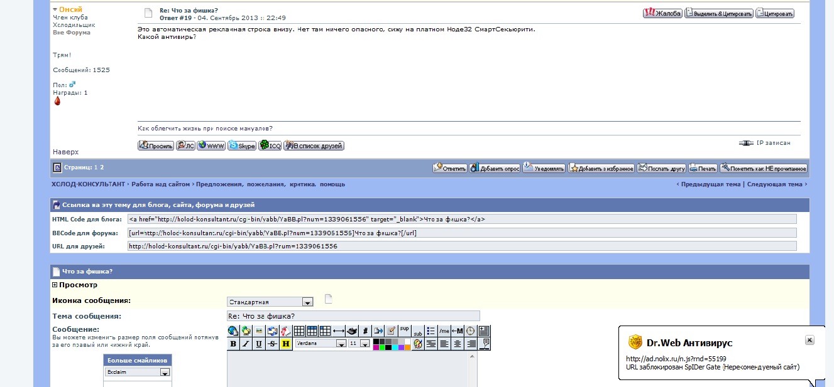Click Добавить опрос button
Viewport: 834px width, 387px height.
495,168
